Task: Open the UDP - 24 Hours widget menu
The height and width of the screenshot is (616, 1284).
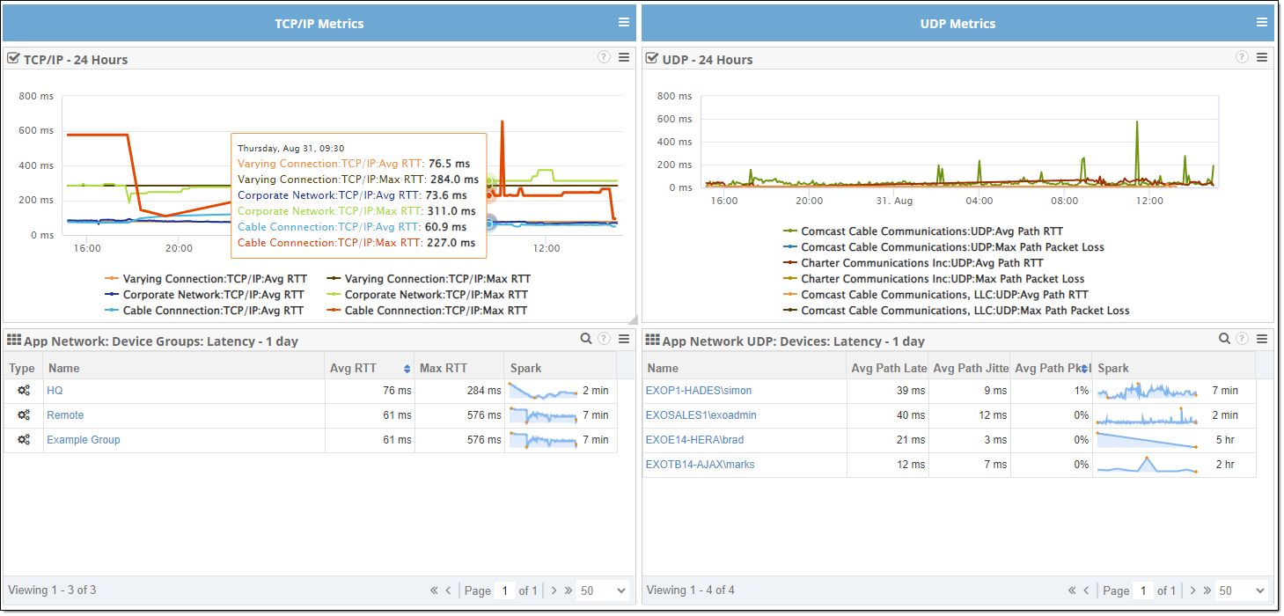Action: [x=1262, y=57]
